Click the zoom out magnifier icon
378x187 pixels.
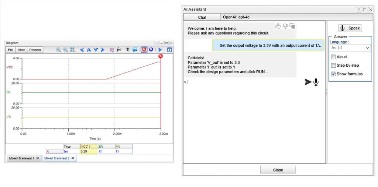pyautogui.click(x=65, y=50)
